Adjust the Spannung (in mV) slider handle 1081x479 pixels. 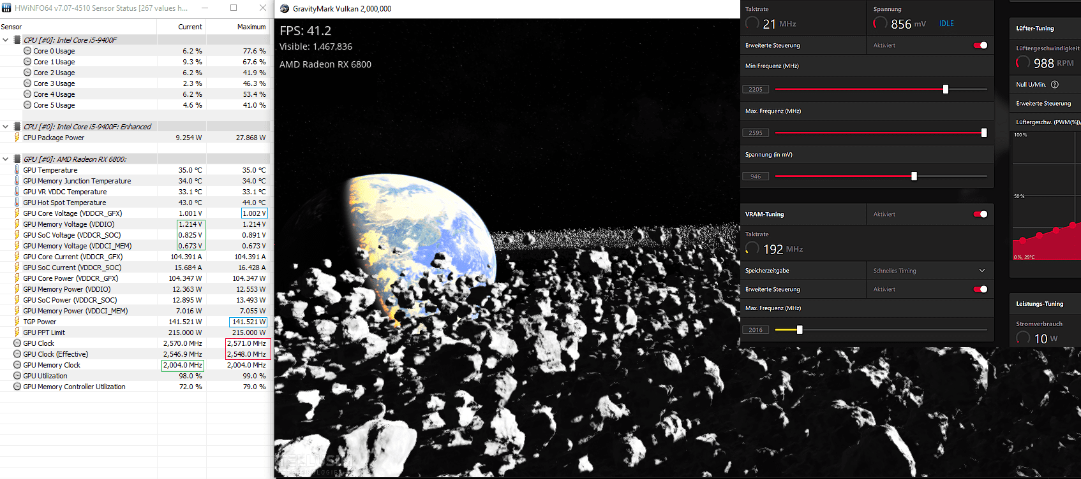(914, 176)
